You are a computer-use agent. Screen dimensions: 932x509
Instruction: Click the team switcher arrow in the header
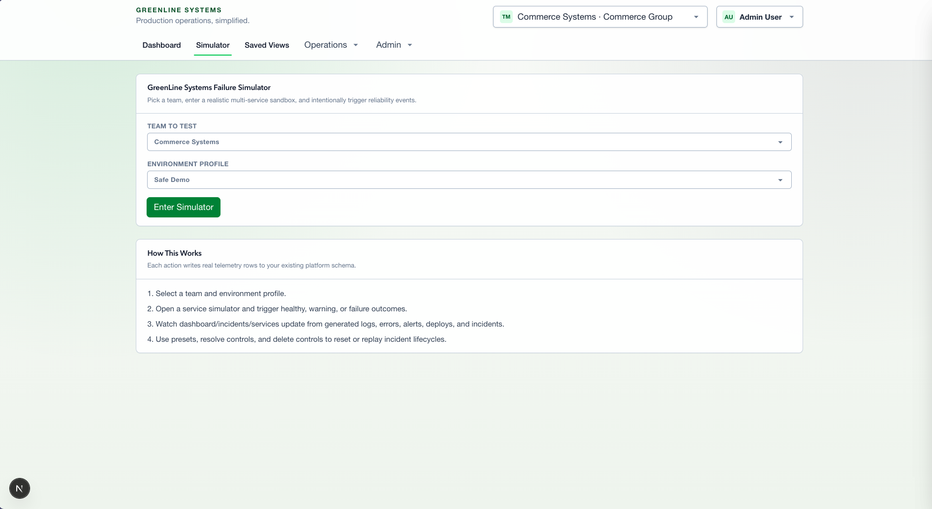(x=696, y=17)
